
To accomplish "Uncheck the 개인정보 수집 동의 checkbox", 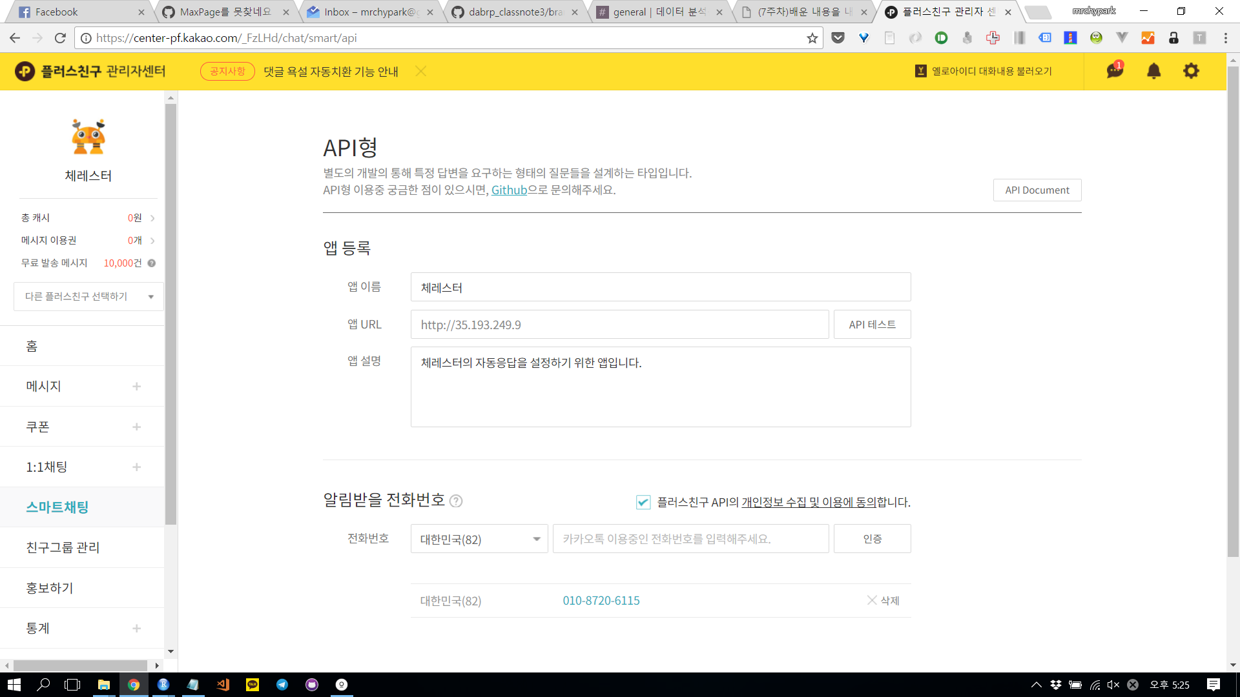I will pyautogui.click(x=643, y=502).
